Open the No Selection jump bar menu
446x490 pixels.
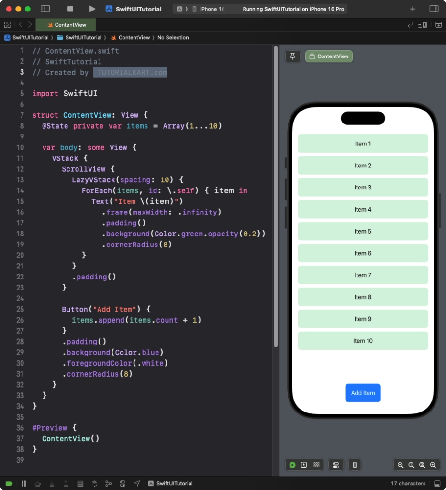173,37
